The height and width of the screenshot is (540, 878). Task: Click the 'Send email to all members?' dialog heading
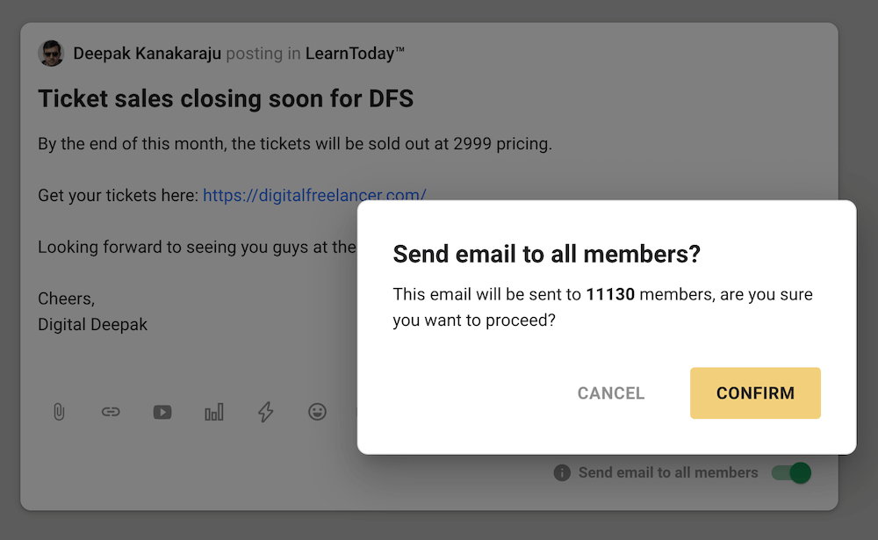point(546,254)
